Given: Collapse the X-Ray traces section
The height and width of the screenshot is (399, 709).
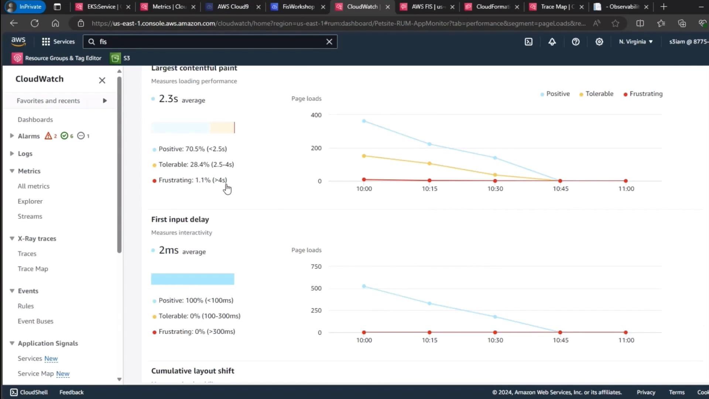Looking at the screenshot, I should point(12,239).
